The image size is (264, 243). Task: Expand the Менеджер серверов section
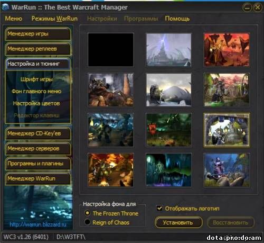(x=38, y=149)
